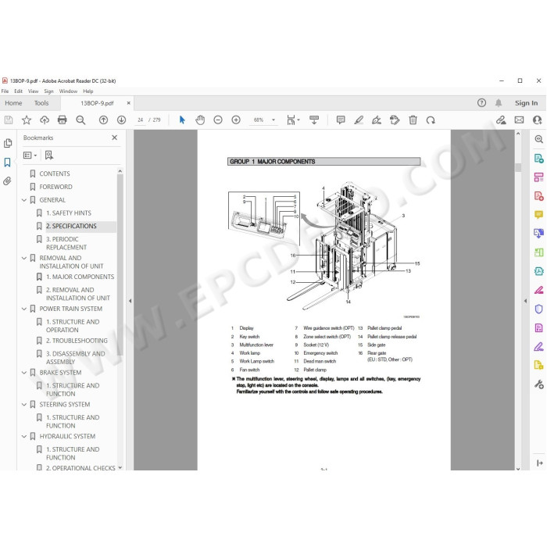Collapse the POWER TRAIN SYSTEM group
Image resolution: width=547 pixels, height=547 pixels.
click(24, 309)
